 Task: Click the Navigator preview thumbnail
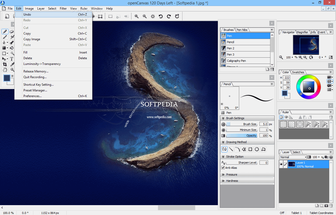(x=307, y=45)
